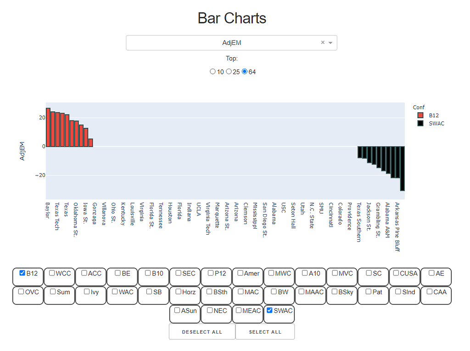
Task: Select the Top 25 radio button
Action: click(229, 71)
